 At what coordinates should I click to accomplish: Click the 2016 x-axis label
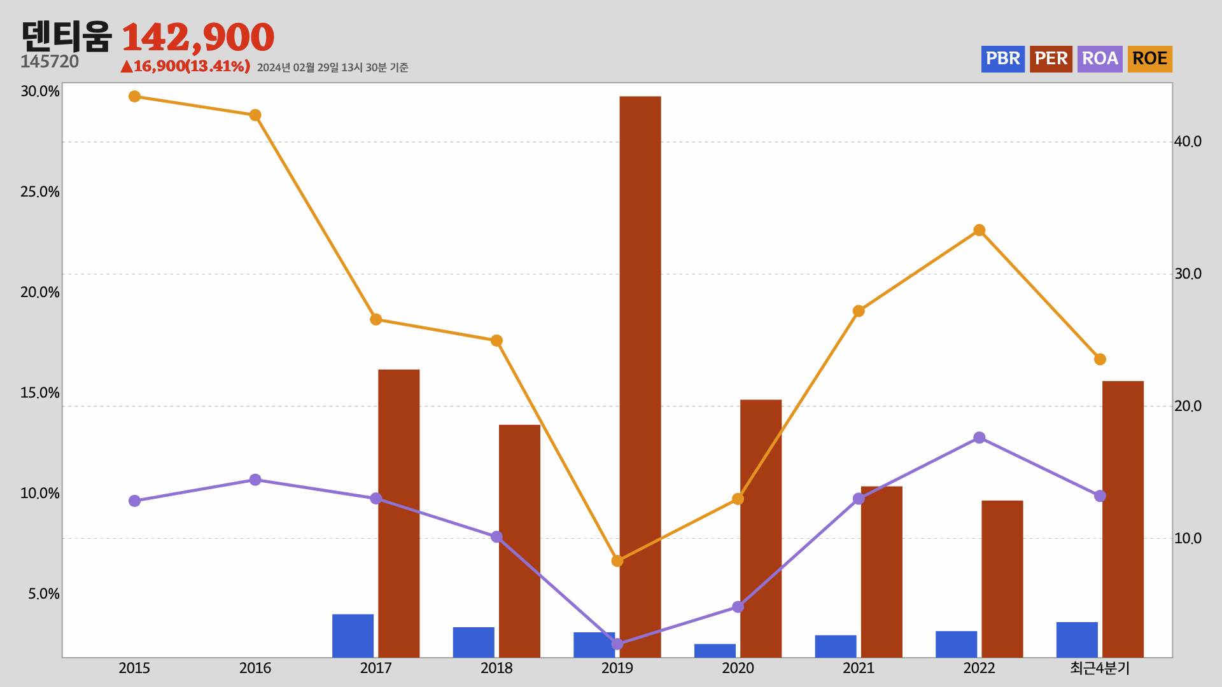point(255,668)
